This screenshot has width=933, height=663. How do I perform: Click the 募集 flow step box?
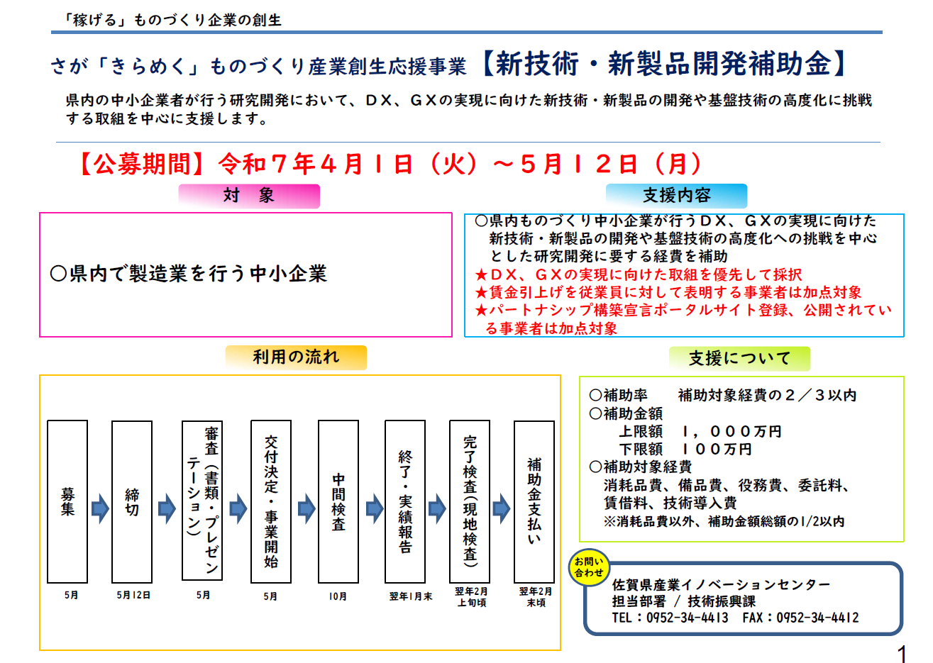[67, 501]
